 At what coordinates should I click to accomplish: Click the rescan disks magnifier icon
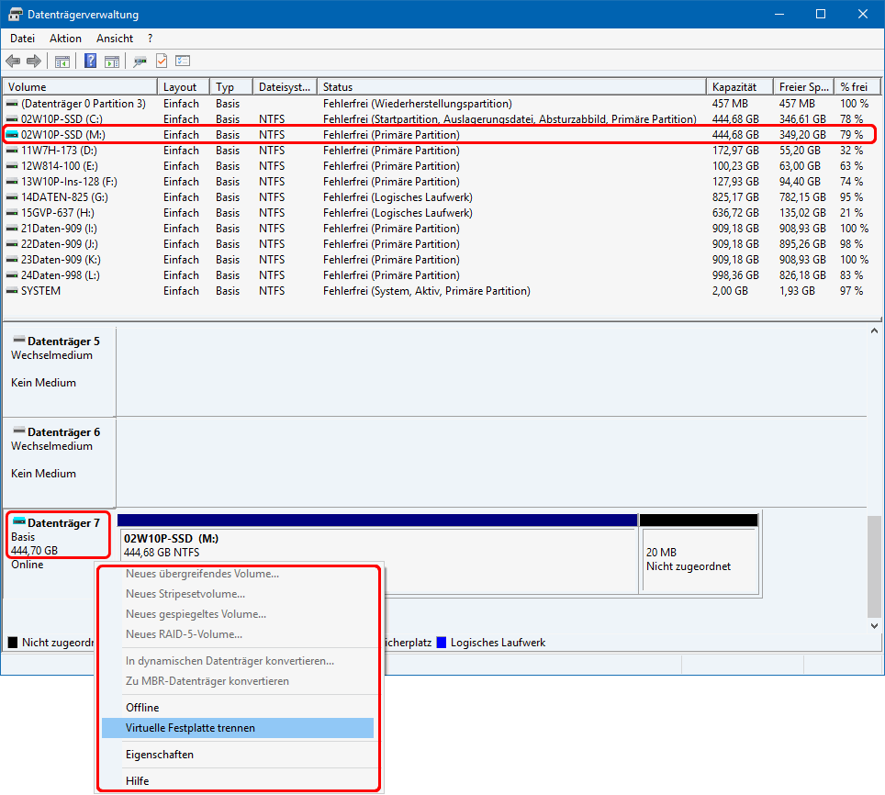[x=140, y=62]
